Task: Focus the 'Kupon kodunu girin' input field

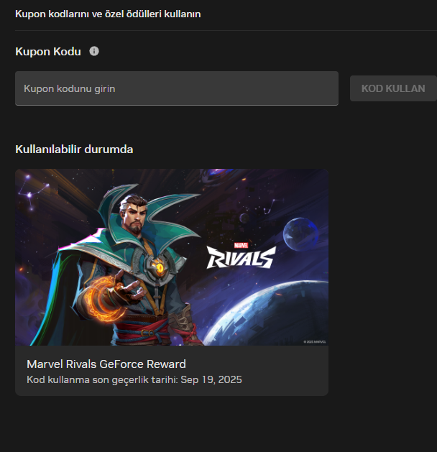Action: (177, 88)
